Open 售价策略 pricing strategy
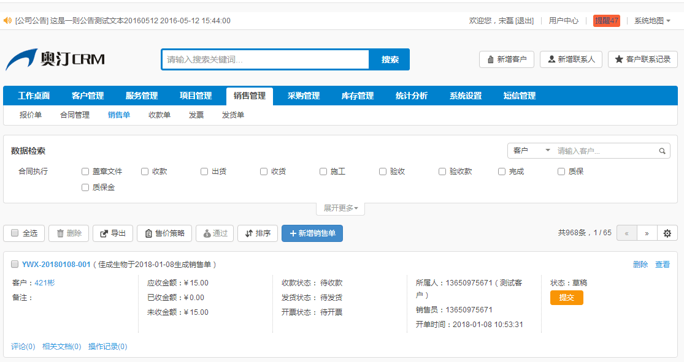 click(x=164, y=233)
